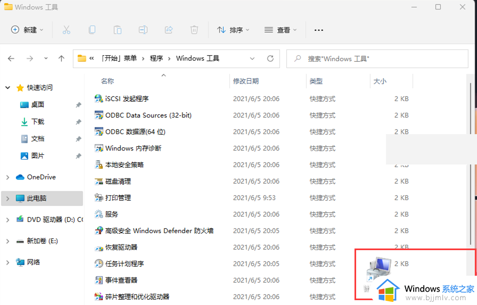
Task: Click Windows 工具 breadcrumb segment
Action: (x=198, y=58)
